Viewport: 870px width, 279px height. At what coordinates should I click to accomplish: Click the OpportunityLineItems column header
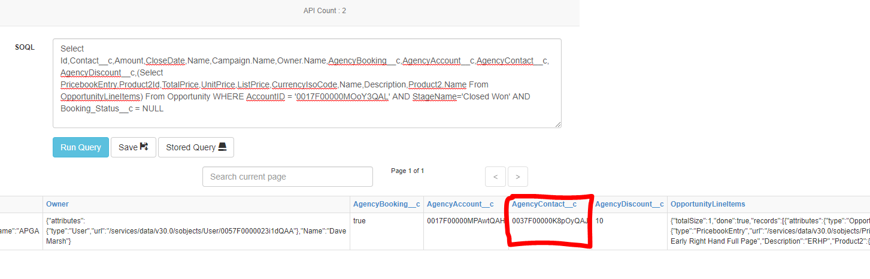tap(708, 204)
